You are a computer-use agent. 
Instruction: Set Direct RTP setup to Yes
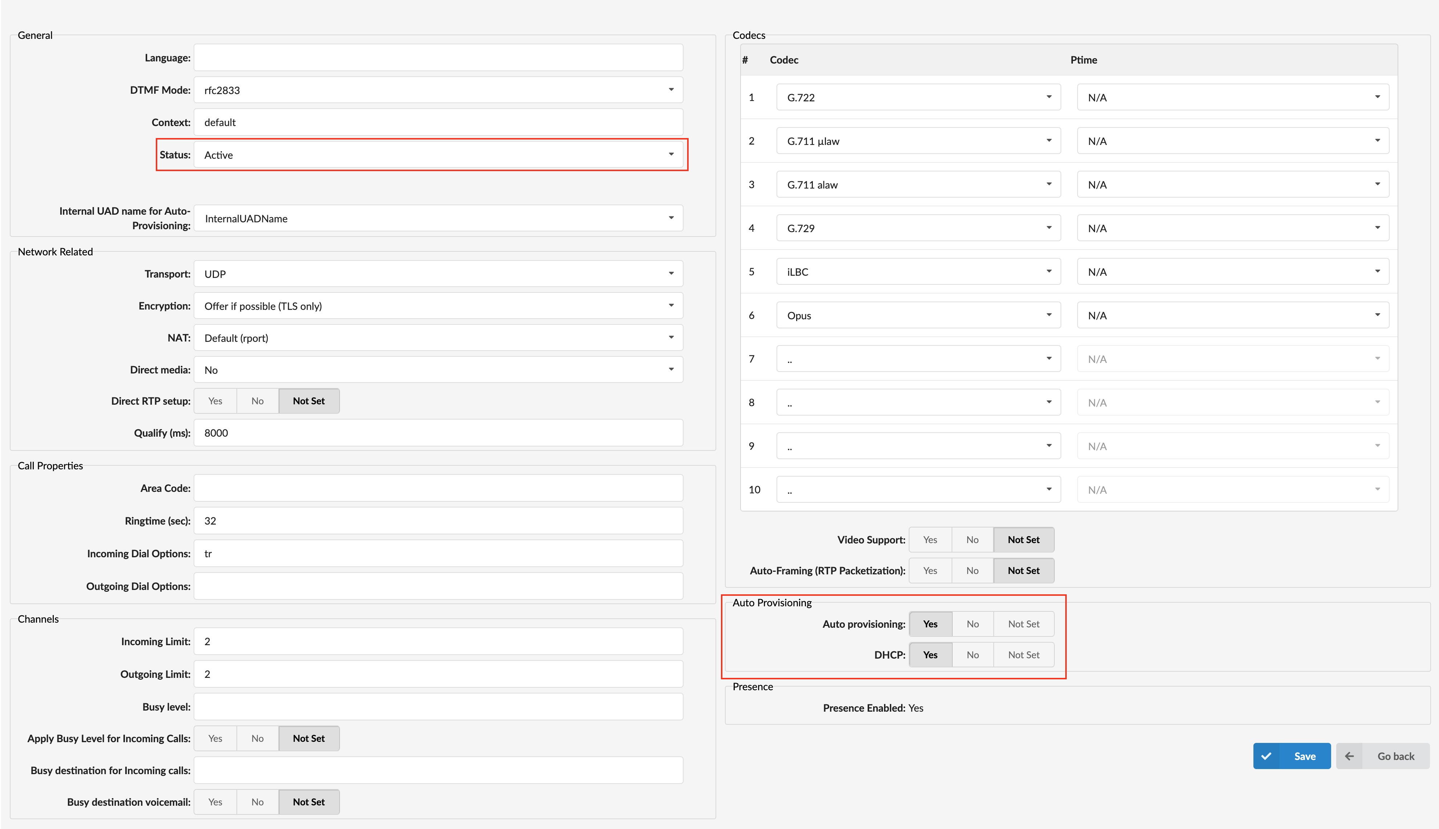click(x=215, y=401)
